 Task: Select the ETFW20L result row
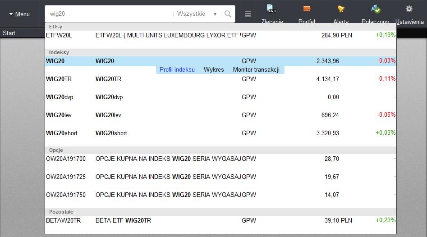pyautogui.click(x=220, y=36)
